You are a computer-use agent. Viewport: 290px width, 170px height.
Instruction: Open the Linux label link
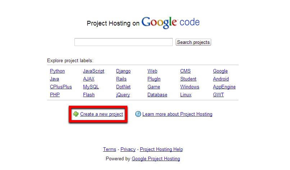tap(186, 95)
